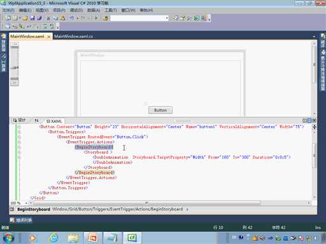Screen dimensions: 326x244
Task: Click the Add New Item toolbar icon
Action: tap(15, 18)
